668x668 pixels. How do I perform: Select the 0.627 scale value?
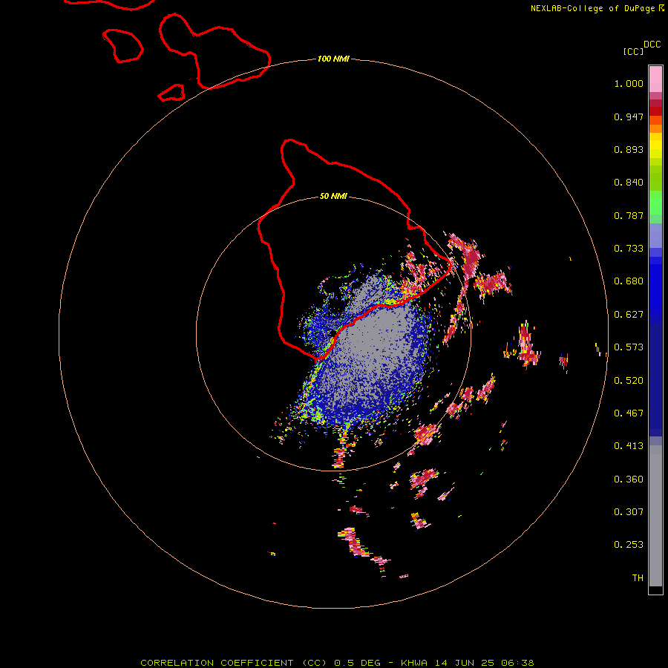[629, 315]
